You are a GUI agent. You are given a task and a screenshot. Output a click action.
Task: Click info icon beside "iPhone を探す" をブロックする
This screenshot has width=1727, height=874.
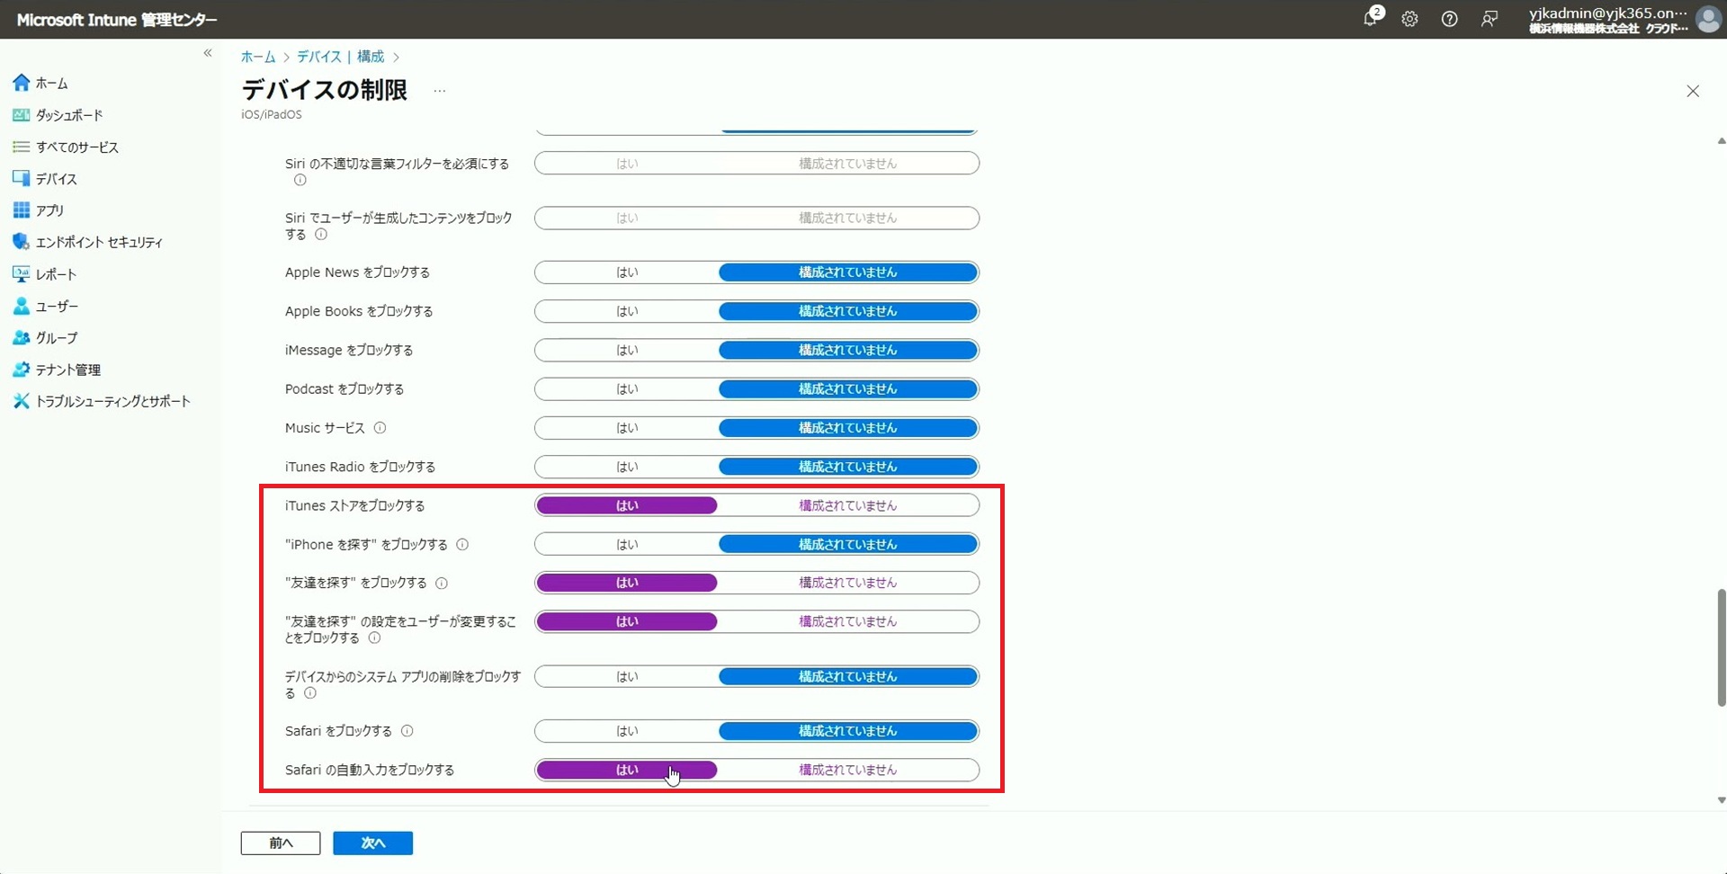(x=462, y=545)
